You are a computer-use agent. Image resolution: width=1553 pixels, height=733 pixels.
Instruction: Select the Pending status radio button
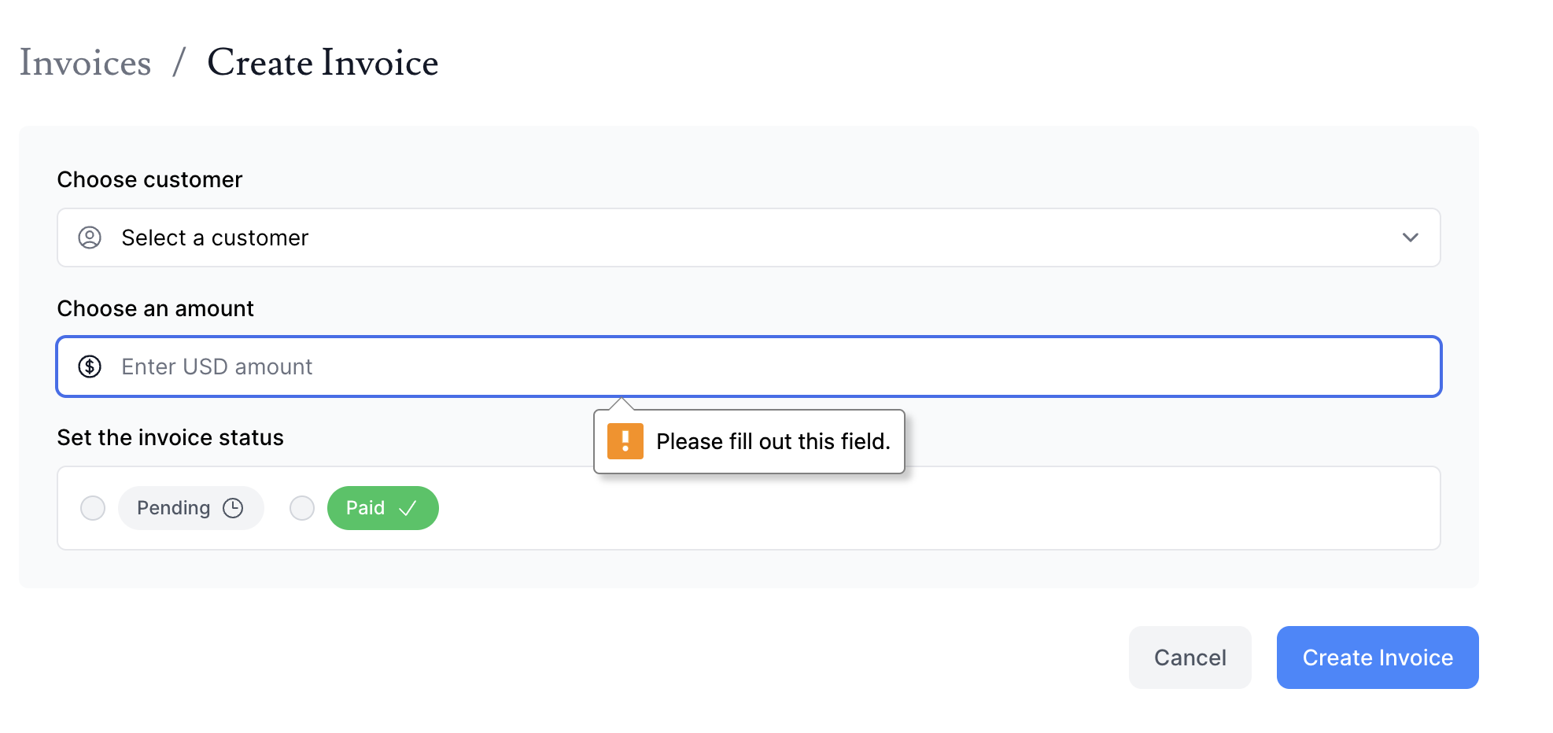93,508
